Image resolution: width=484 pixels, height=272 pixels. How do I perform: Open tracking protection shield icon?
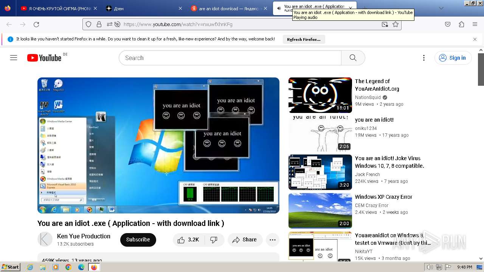(x=88, y=24)
